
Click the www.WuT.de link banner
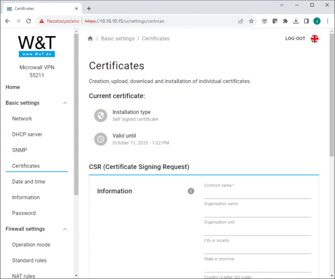[x=37, y=54]
